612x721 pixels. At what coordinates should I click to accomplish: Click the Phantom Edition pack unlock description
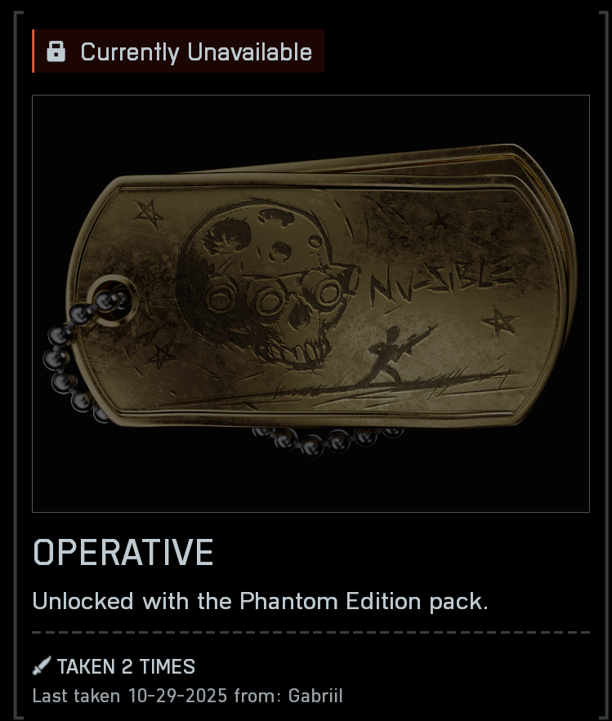click(x=260, y=601)
